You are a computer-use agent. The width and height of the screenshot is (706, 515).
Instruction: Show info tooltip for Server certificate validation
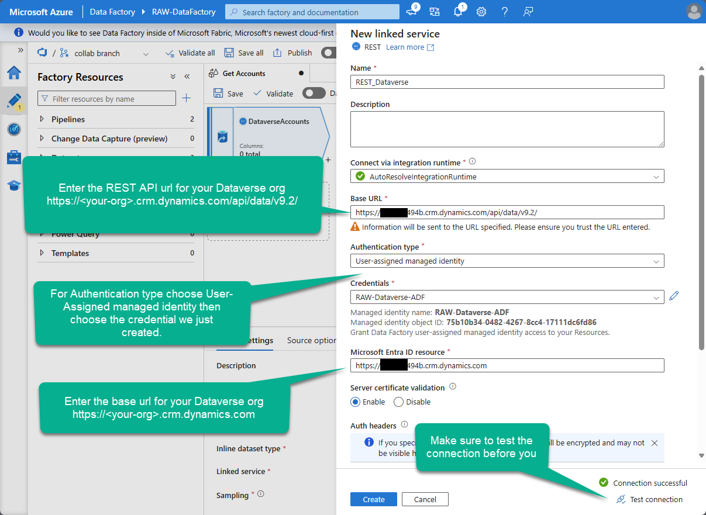(453, 387)
